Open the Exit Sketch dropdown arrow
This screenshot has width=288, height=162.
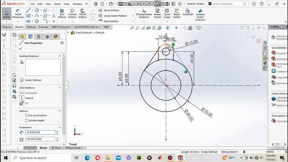[x=6, y=22]
